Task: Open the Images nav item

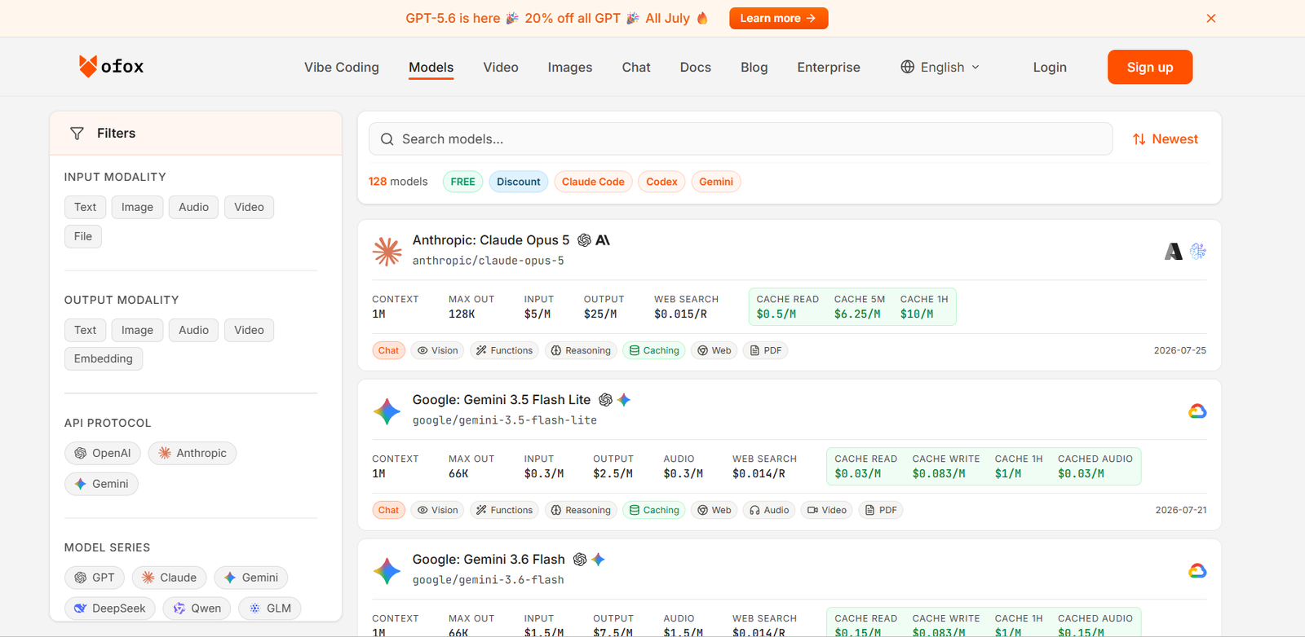Action: point(570,67)
